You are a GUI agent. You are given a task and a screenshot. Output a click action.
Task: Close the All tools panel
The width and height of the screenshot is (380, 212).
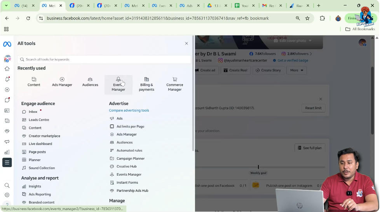[187, 43]
